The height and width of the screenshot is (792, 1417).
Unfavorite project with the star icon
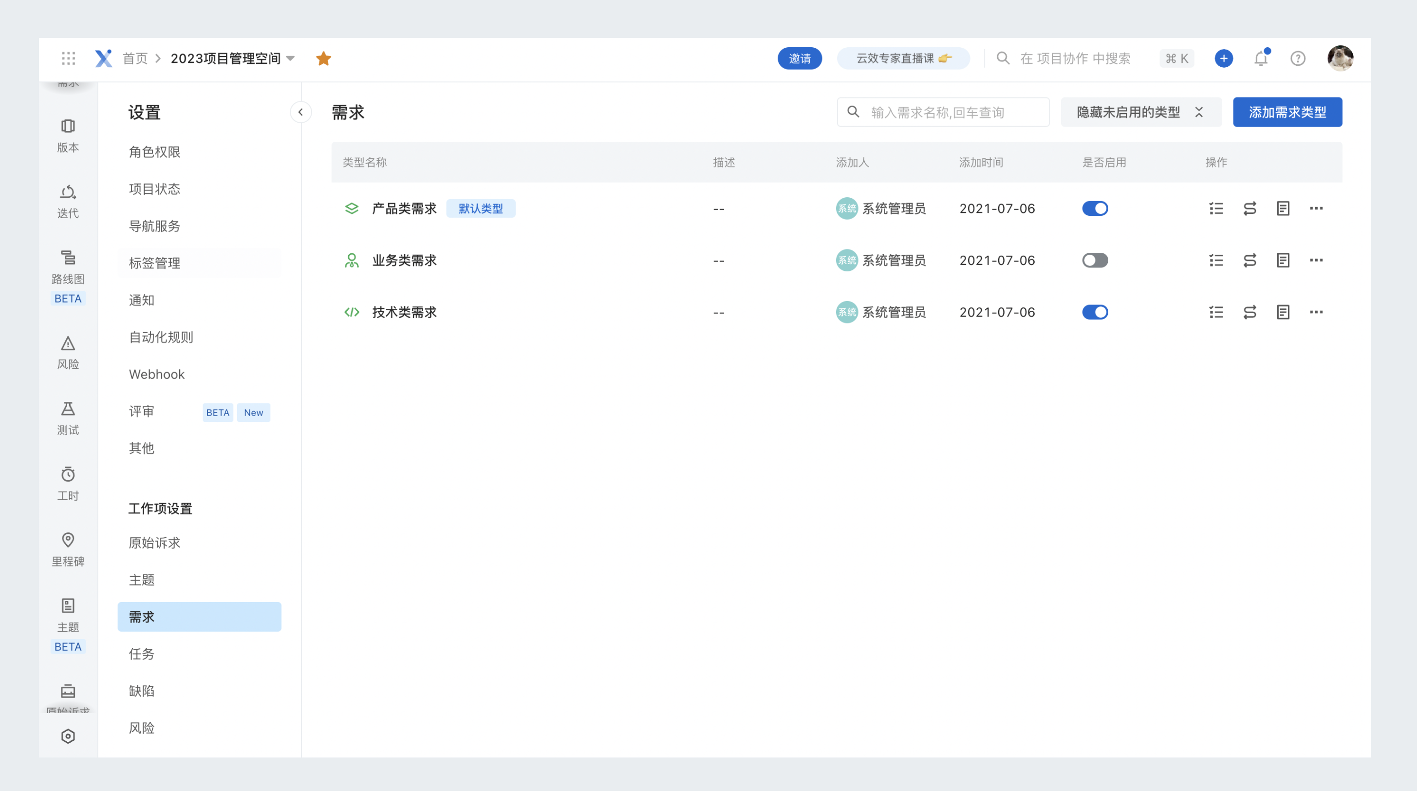pos(323,58)
